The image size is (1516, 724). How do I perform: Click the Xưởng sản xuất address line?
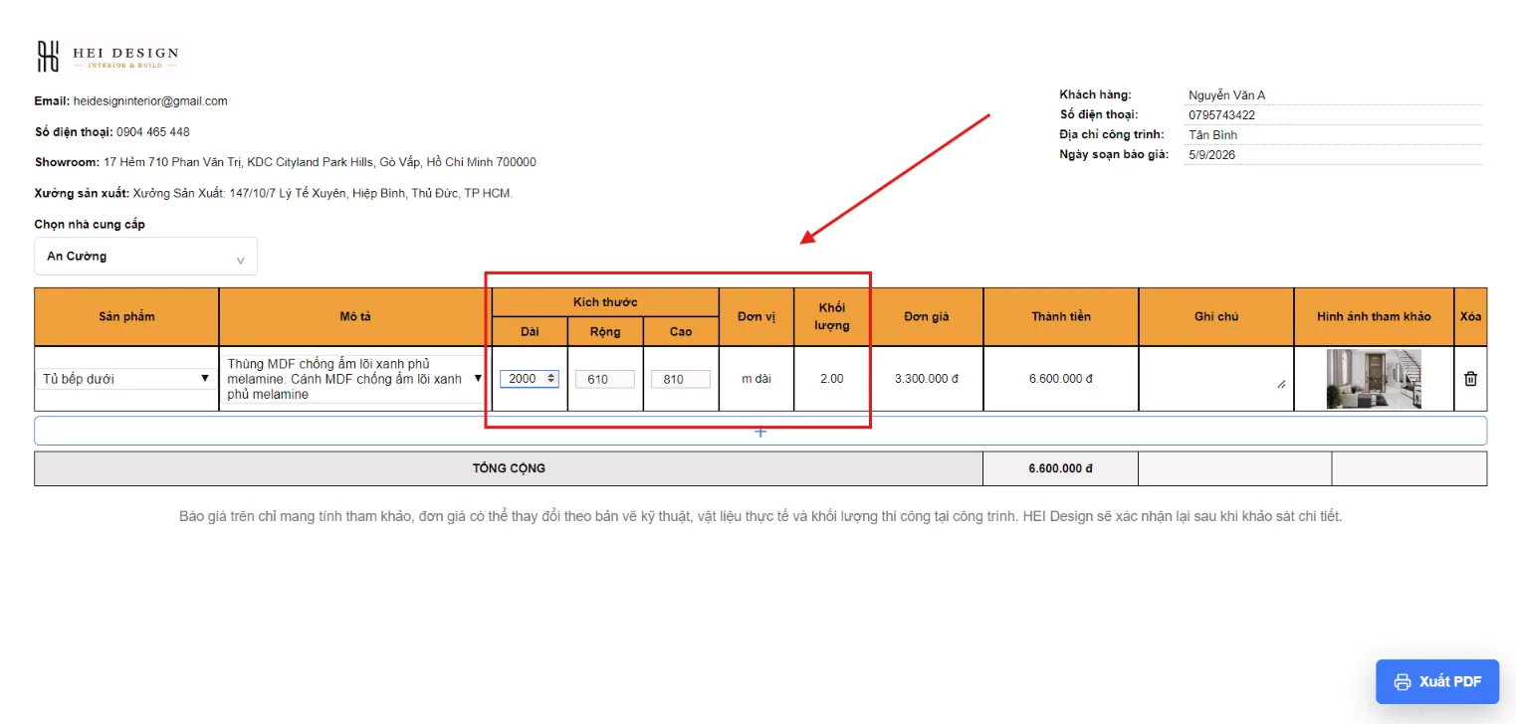point(274,194)
